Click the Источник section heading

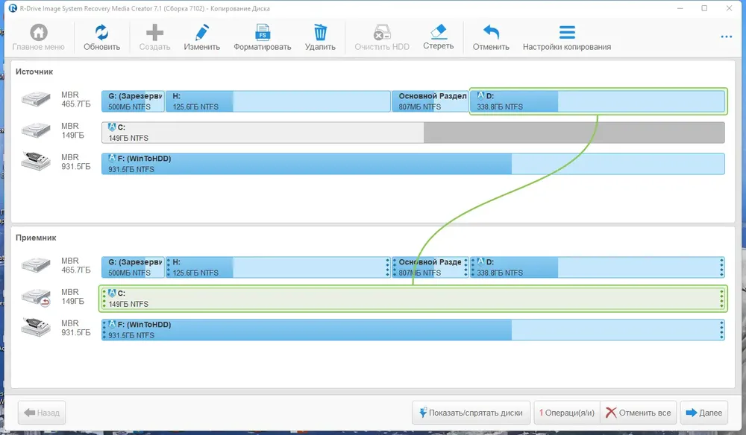(34, 72)
